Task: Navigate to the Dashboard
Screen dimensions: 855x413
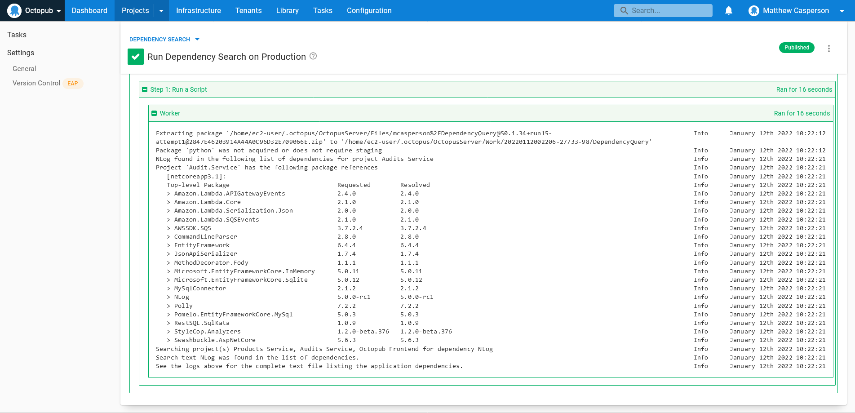Action: point(89,10)
